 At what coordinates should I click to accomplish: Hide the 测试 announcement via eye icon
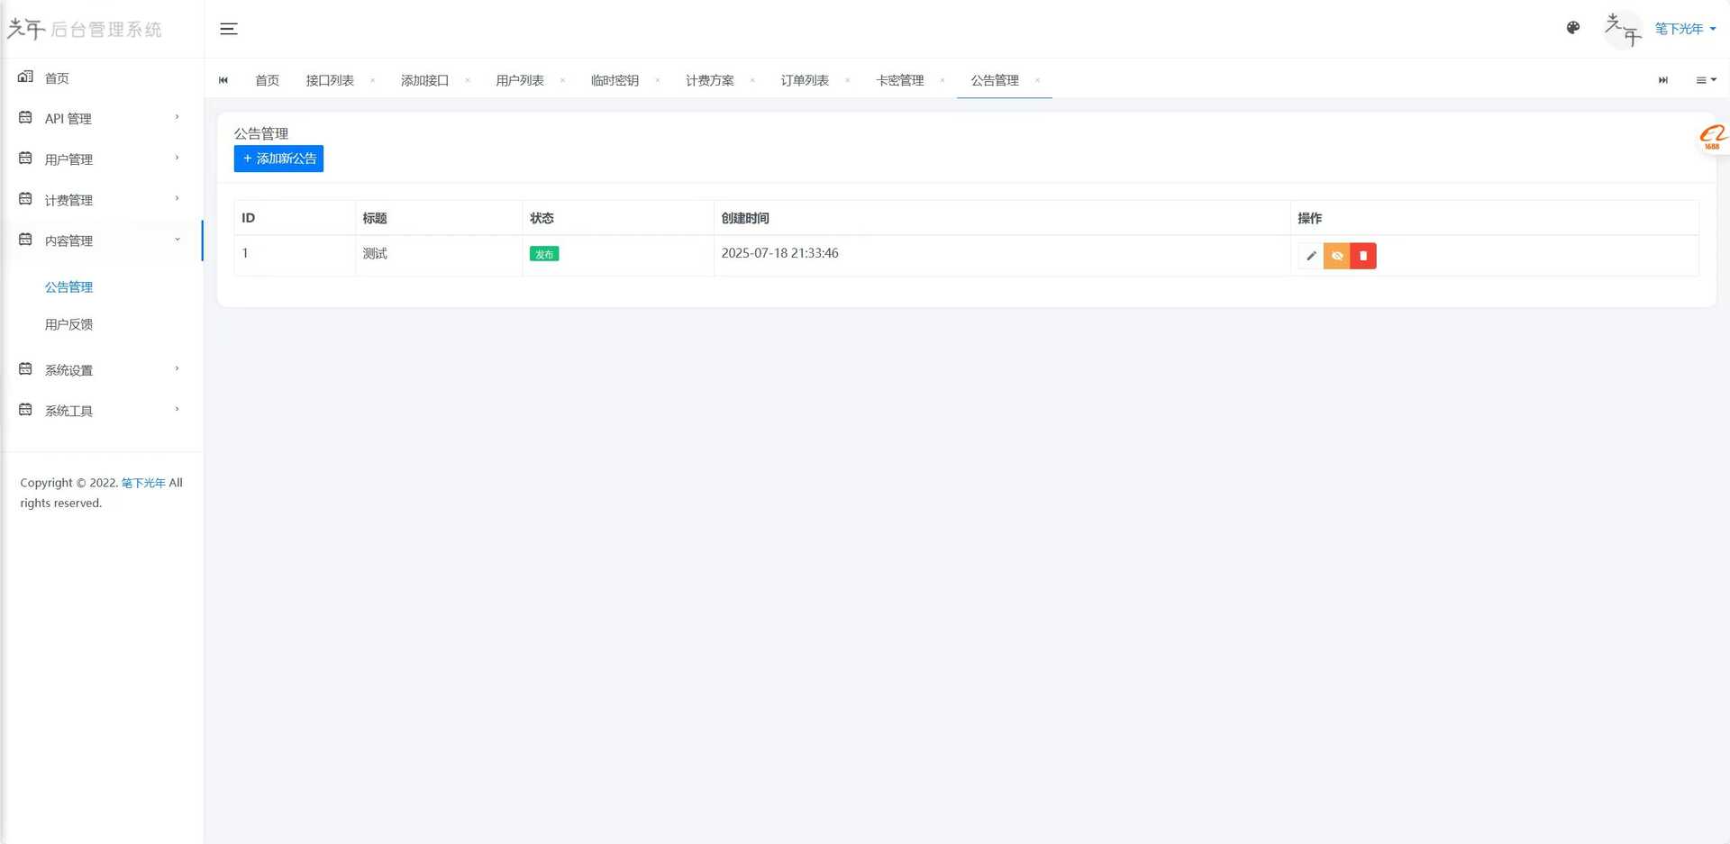1337,256
